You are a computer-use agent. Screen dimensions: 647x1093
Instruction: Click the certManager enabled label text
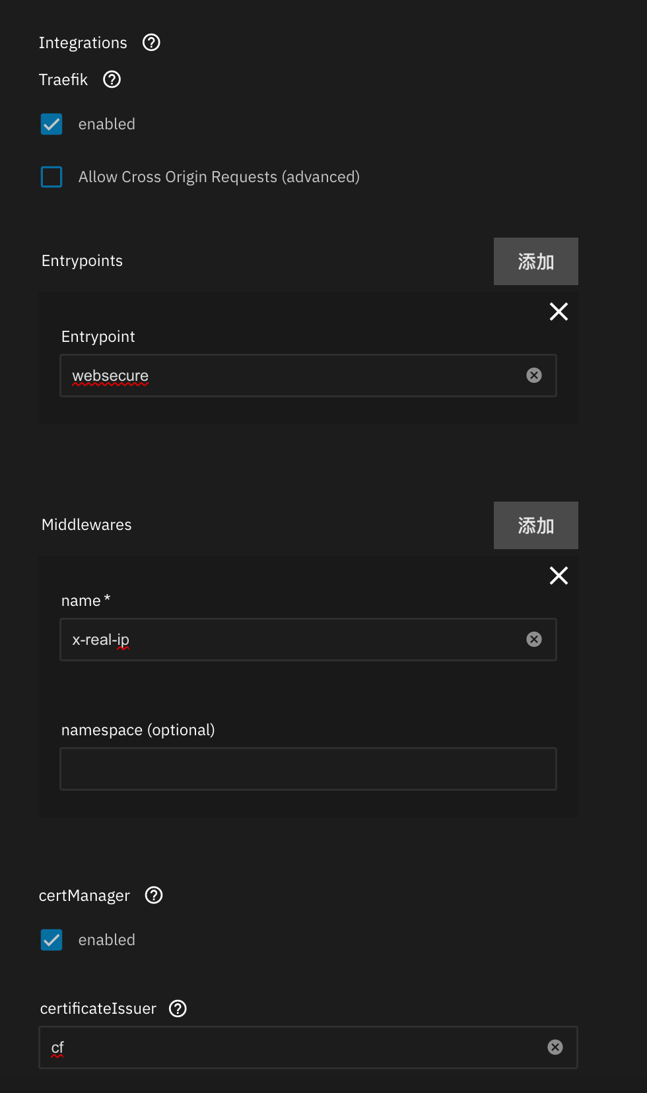tap(106, 940)
